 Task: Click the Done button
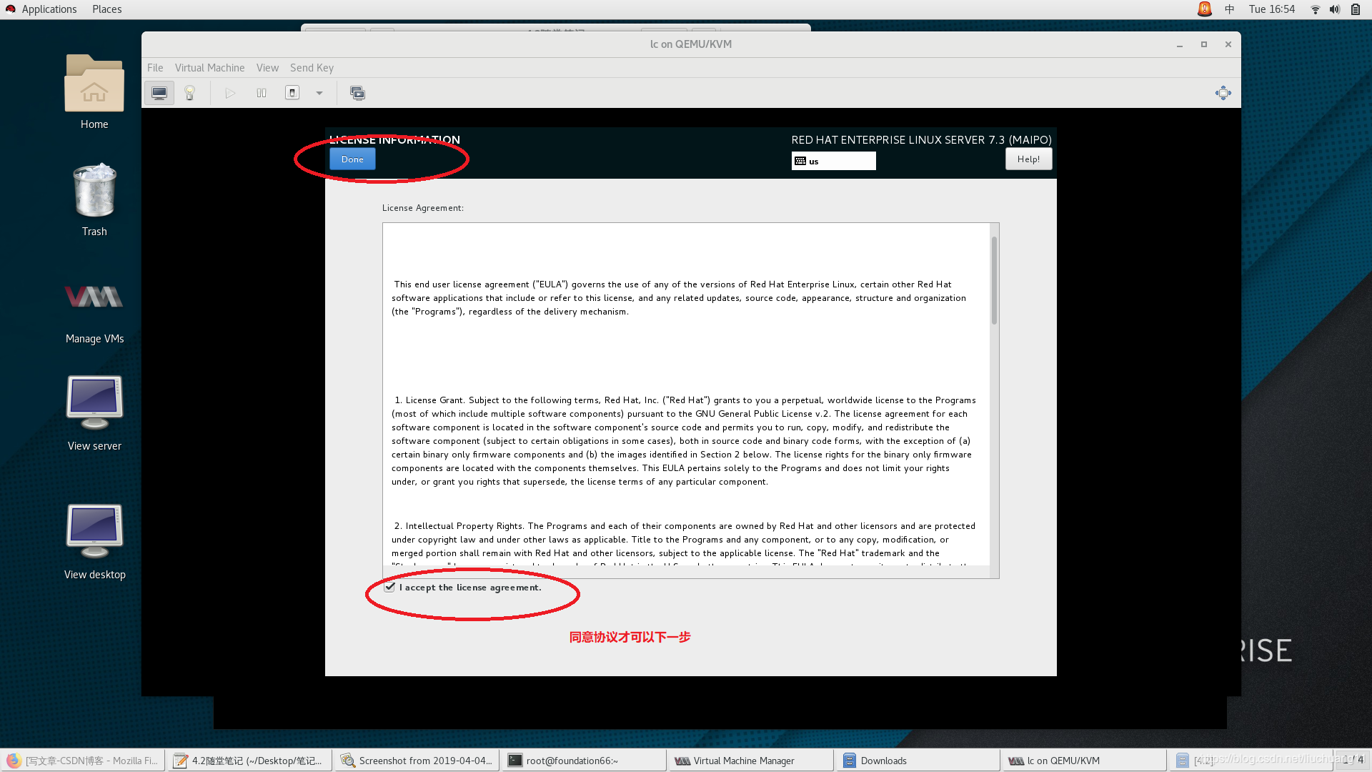pyautogui.click(x=352, y=159)
